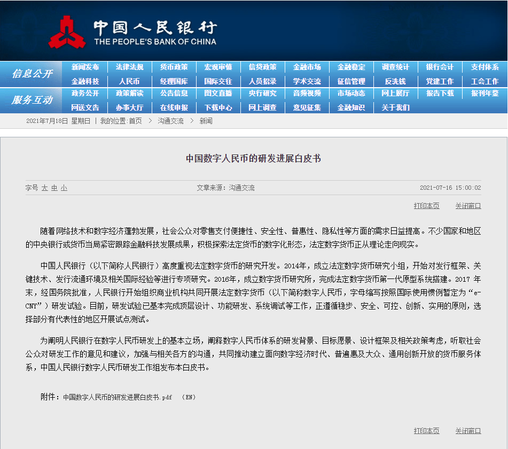
Task: Go to 货币政策 section
Action: tap(174, 67)
